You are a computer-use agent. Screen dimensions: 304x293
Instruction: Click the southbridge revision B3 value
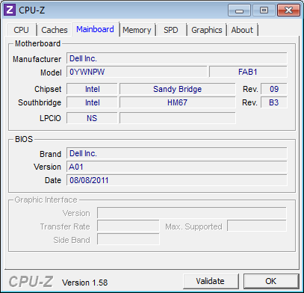pos(274,102)
